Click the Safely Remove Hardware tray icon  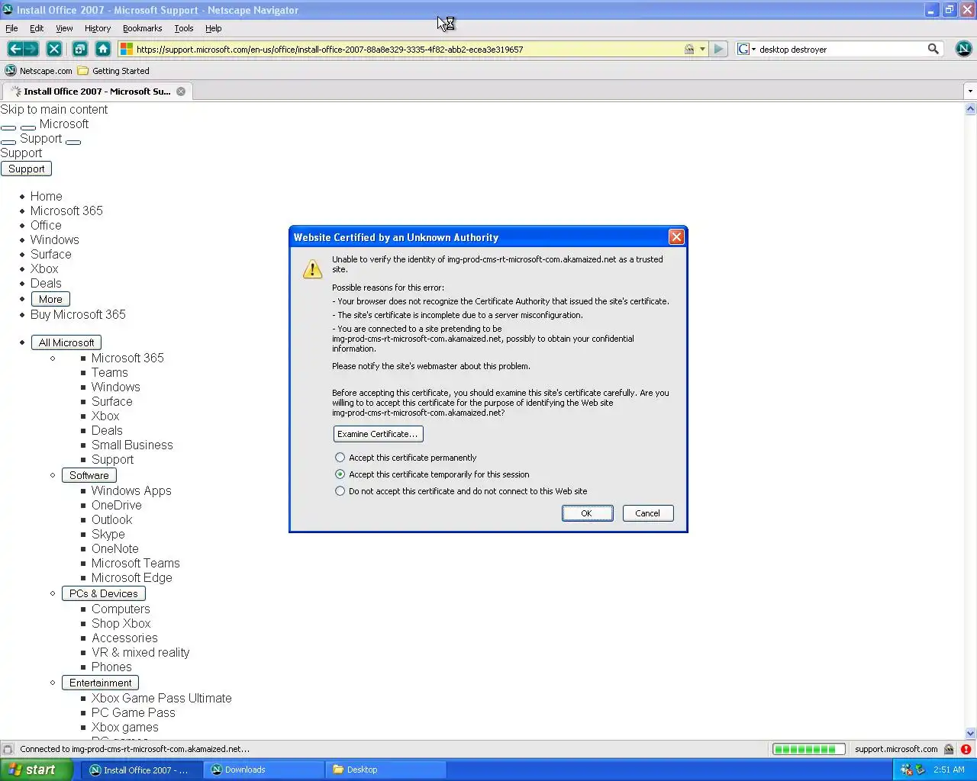pos(920,770)
